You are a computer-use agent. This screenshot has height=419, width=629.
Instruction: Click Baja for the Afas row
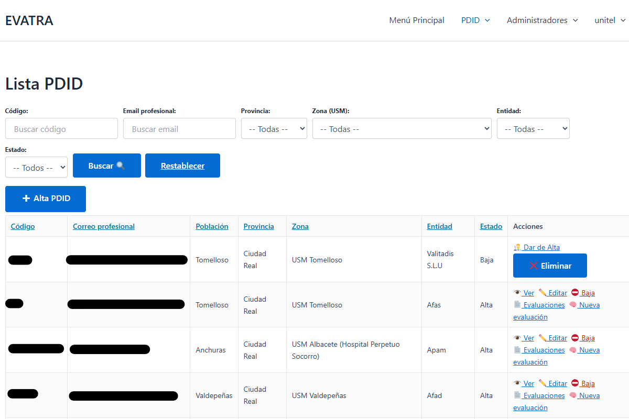583,293
